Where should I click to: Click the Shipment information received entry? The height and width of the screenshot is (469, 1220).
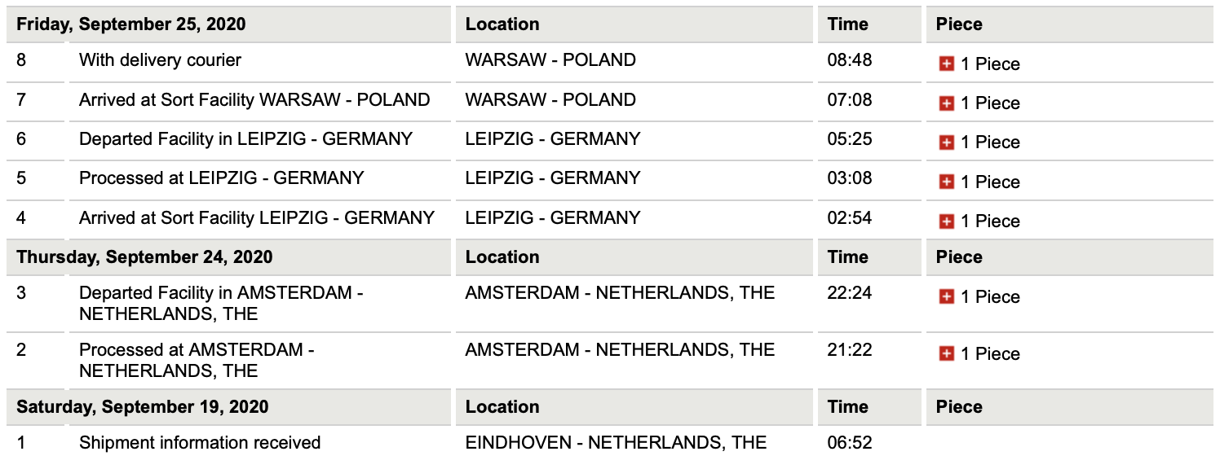200,443
